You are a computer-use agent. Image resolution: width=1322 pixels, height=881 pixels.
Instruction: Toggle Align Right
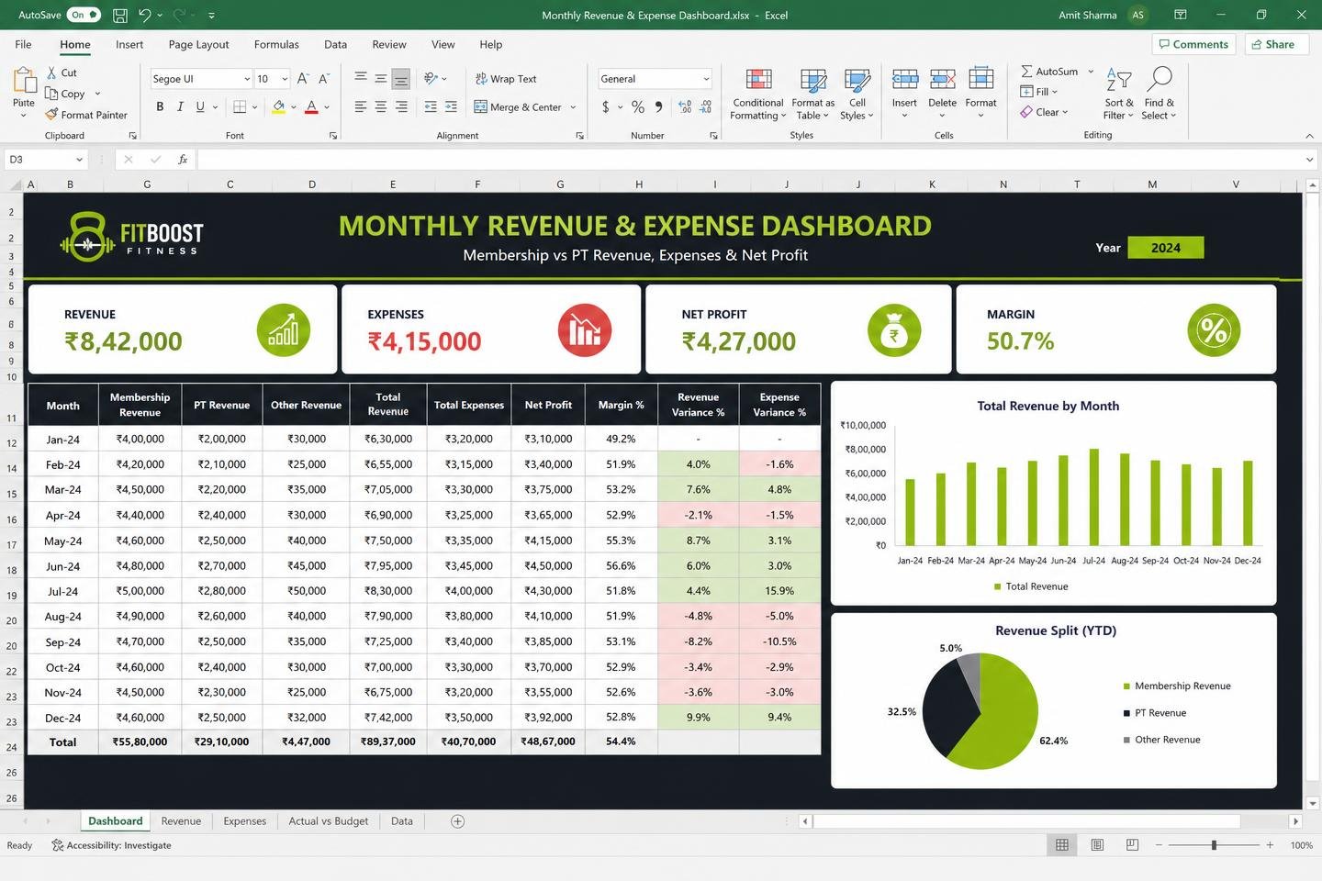pyautogui.click(x=401, y=106)
